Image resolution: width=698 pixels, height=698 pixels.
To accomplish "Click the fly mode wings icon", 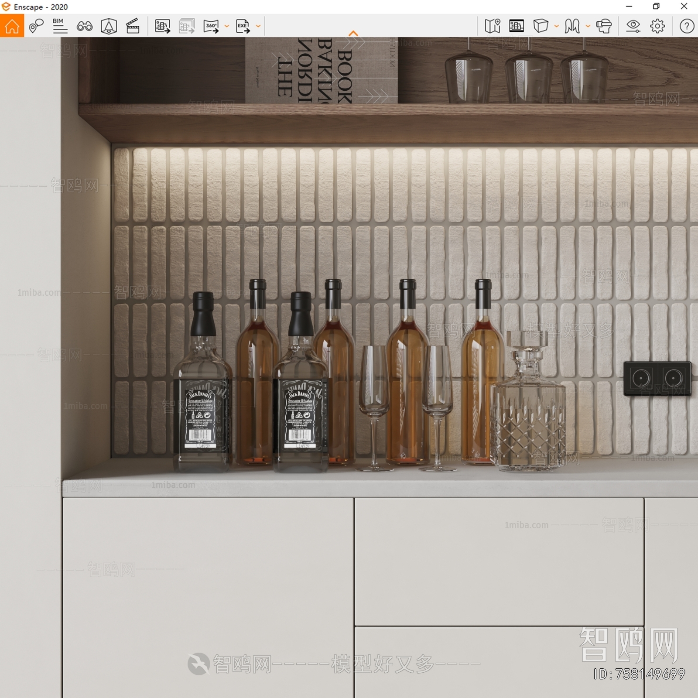I will point(572,26).
